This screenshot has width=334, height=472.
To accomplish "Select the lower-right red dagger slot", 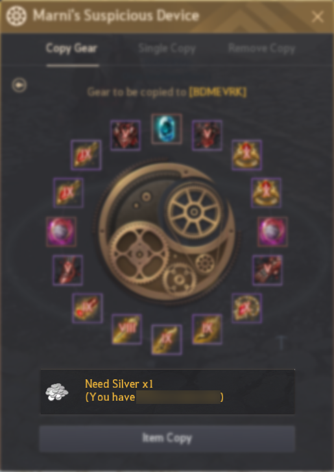I will tap(267, 270).
